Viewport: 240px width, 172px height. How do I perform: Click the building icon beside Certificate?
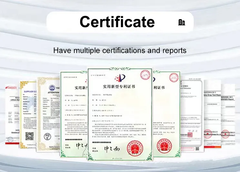pos(182,22)
